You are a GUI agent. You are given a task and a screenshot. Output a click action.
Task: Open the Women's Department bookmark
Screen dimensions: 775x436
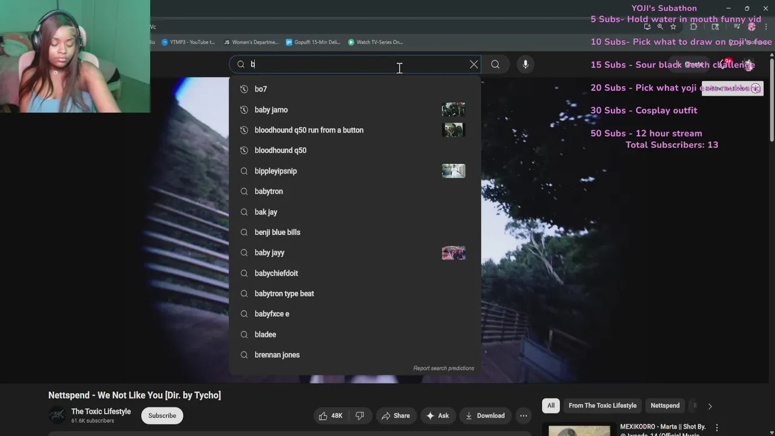click(x=251, y=42)
